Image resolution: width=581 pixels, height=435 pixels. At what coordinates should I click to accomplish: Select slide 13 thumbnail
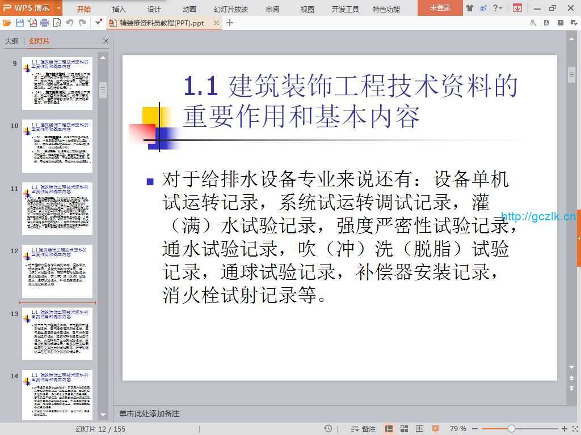pyautogui.click(x=57, y=334)
